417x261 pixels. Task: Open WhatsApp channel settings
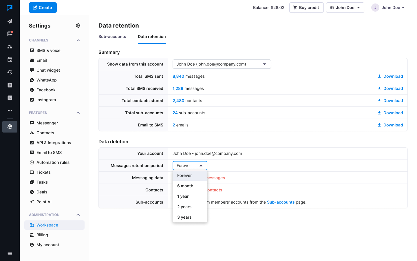point(47,80)
